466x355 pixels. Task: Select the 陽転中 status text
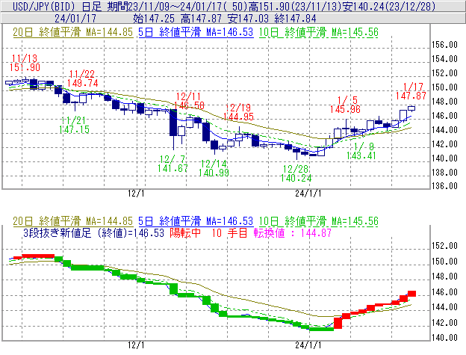pos(185,232)
